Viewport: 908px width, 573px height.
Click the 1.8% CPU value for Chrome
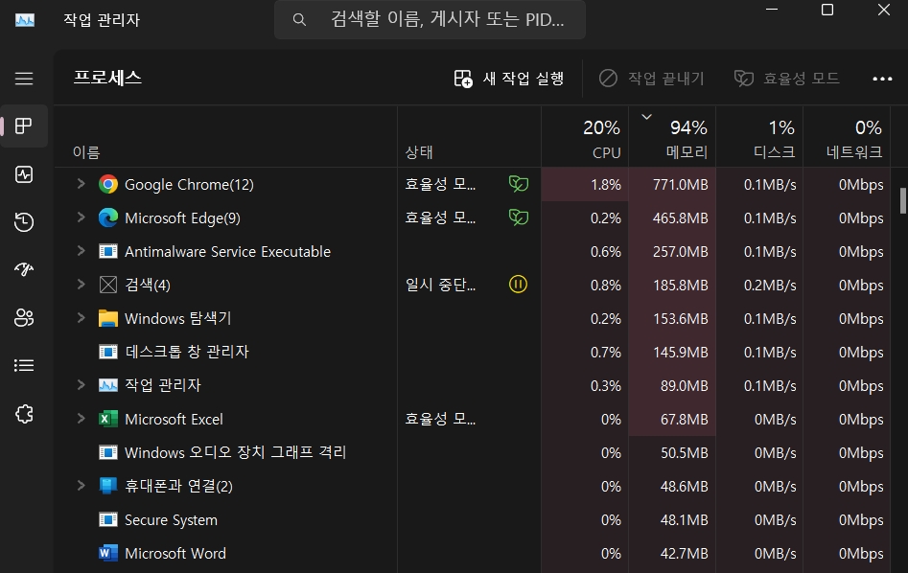coord(606,185)
